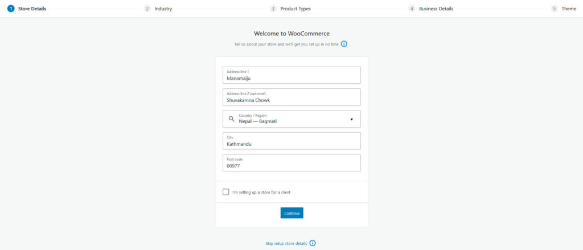Follow the Skip setup store details link
This screenshot has height=250, width=583.
tap(286, 243)
